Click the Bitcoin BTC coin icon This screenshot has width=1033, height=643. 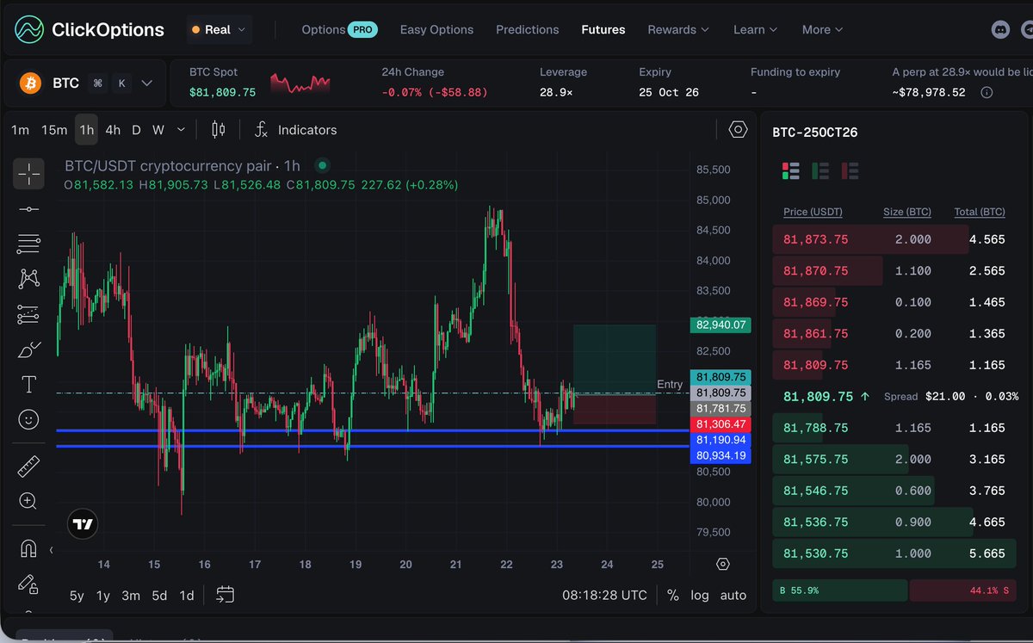click(x=31, y=83)
